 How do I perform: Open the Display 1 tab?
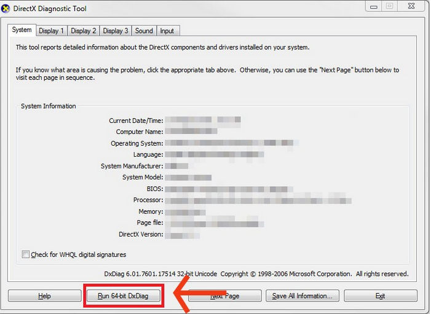point(52,31)
